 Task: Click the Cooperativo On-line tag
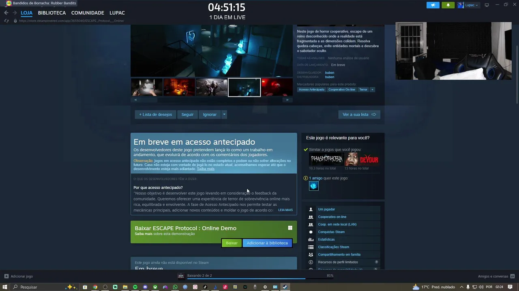coord(341,89)
